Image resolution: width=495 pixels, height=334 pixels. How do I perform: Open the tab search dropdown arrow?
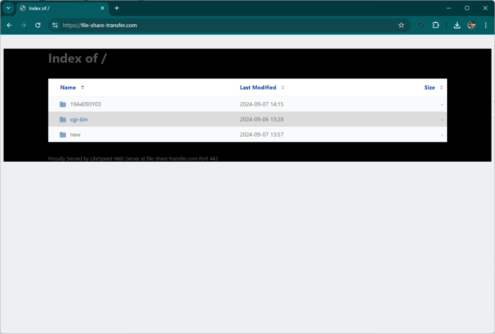click(x=8, y=8)
